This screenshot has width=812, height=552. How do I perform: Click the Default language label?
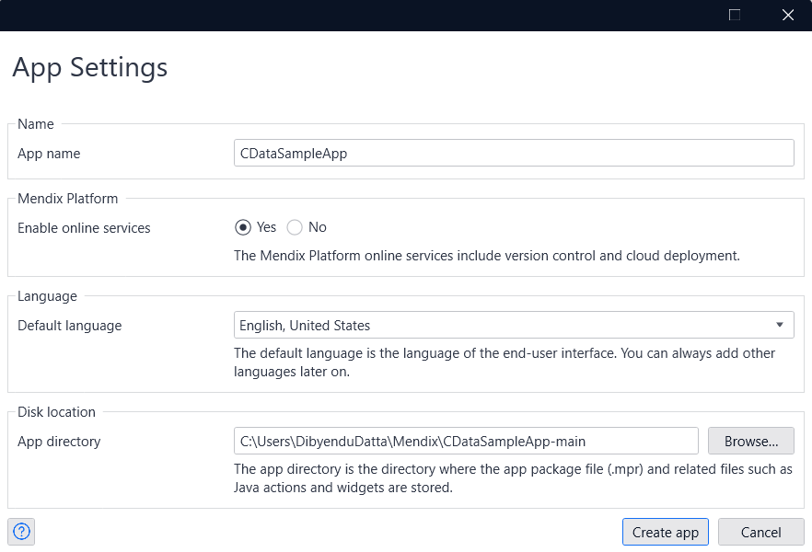pyautogui.click(x=69, y=325)
